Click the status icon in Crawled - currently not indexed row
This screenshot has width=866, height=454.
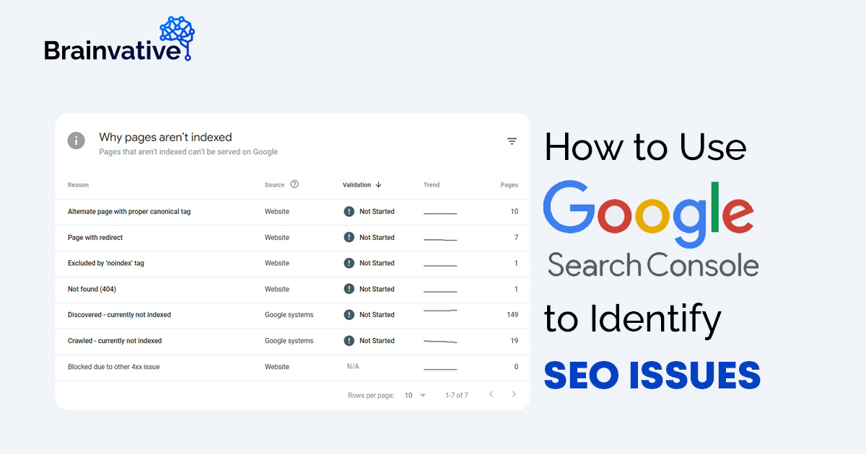click(349, 341)
